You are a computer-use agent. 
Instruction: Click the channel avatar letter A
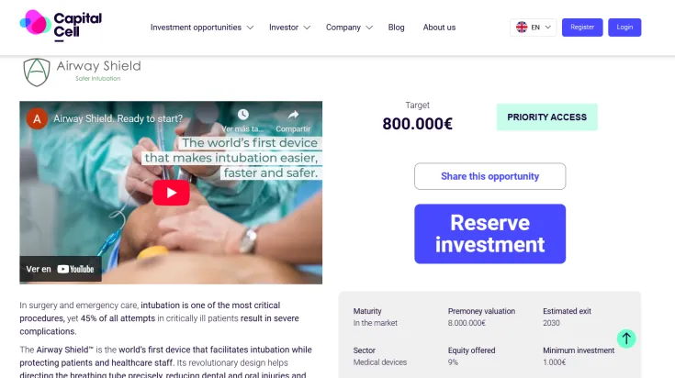click(37, 118)
